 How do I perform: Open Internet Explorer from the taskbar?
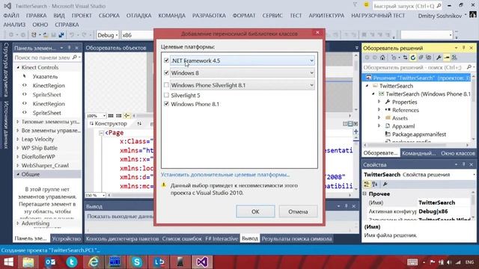(94, 262)
